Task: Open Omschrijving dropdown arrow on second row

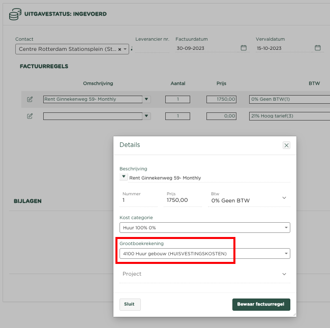Action: coord(146,116)
